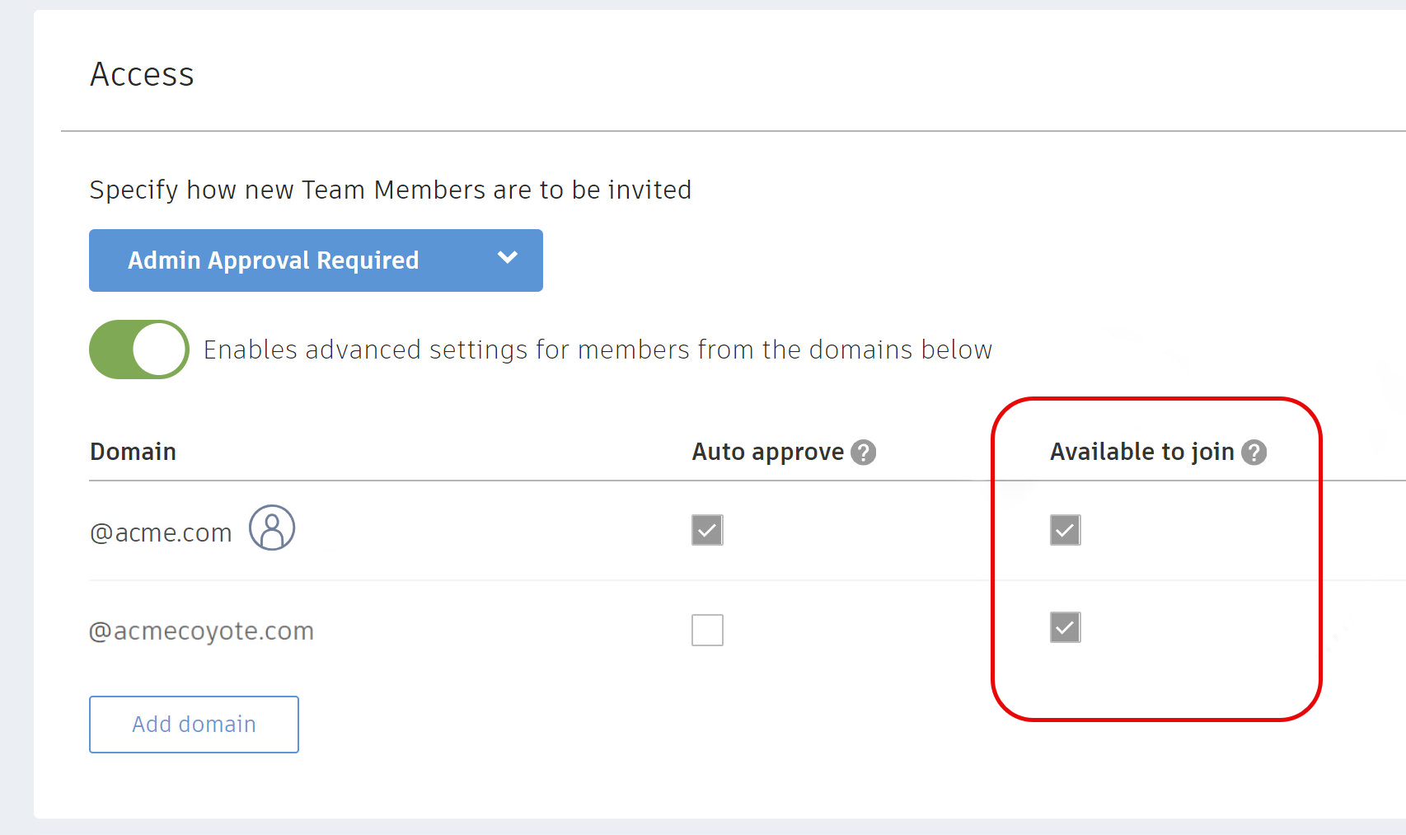
Task: Click the Add domain button
Action: point(193,725)
